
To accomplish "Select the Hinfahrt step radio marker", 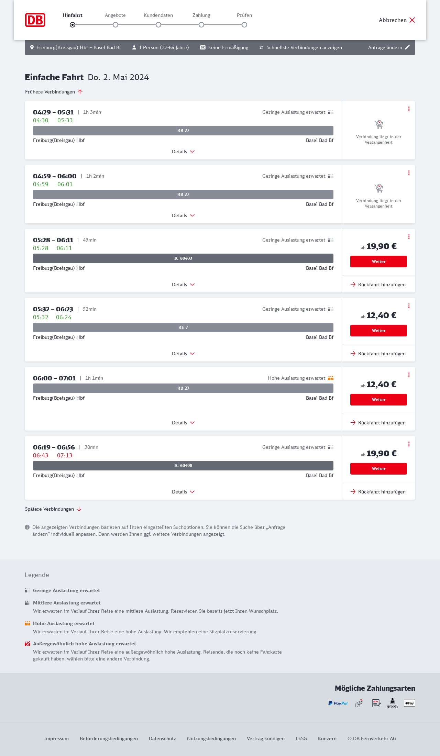I will (x=73, y=25).
